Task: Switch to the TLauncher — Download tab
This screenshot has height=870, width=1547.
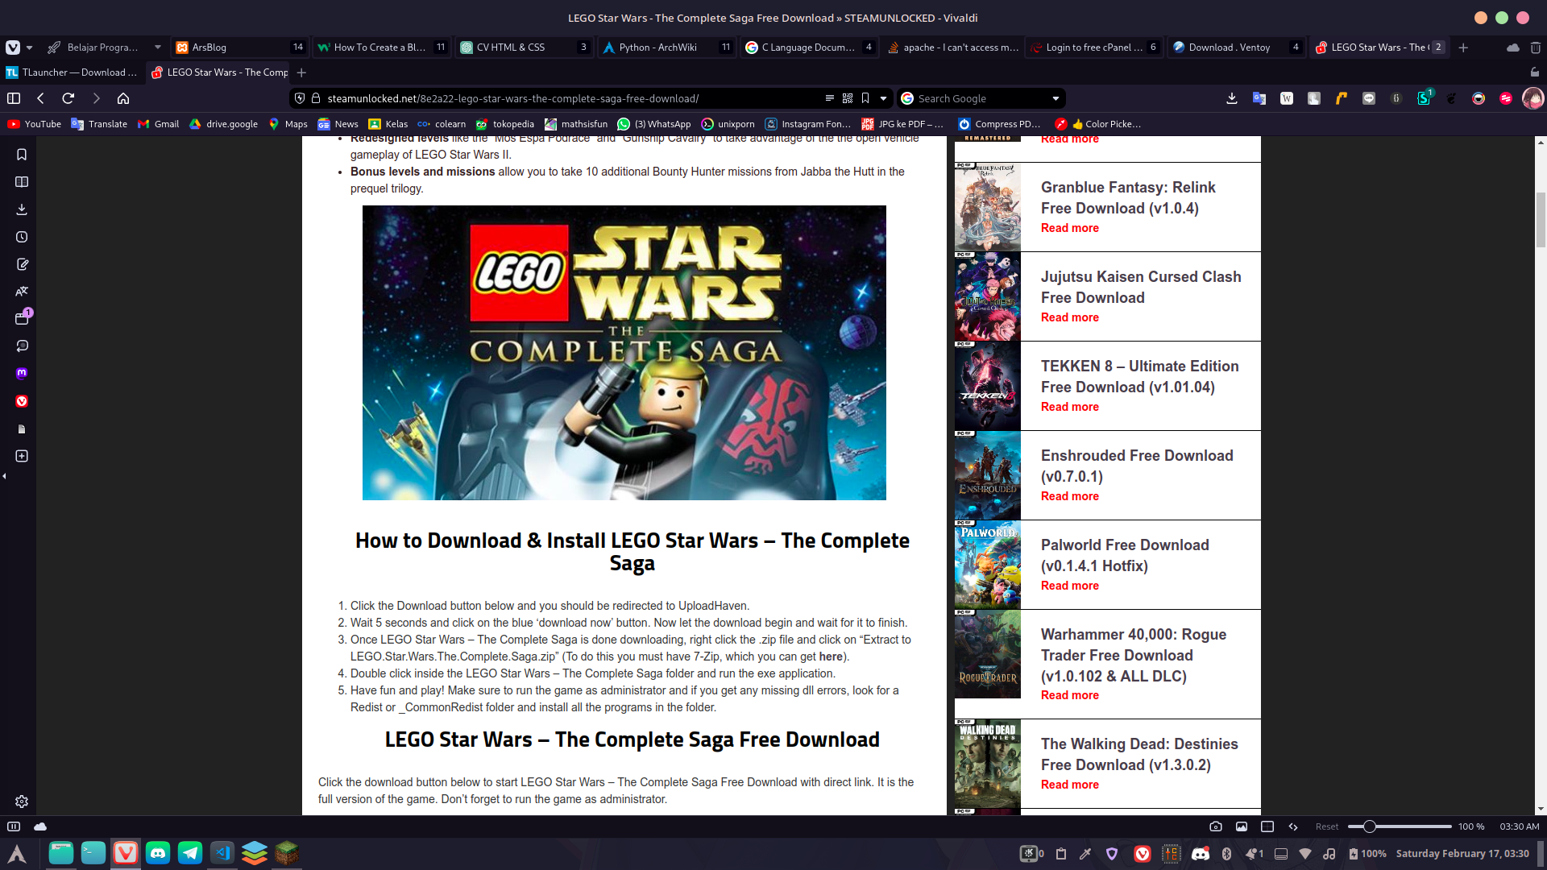Action: tap(73, 72)
